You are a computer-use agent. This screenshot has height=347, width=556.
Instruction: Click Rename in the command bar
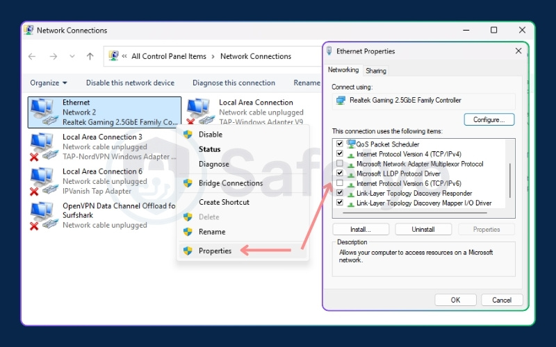(306, 83)
